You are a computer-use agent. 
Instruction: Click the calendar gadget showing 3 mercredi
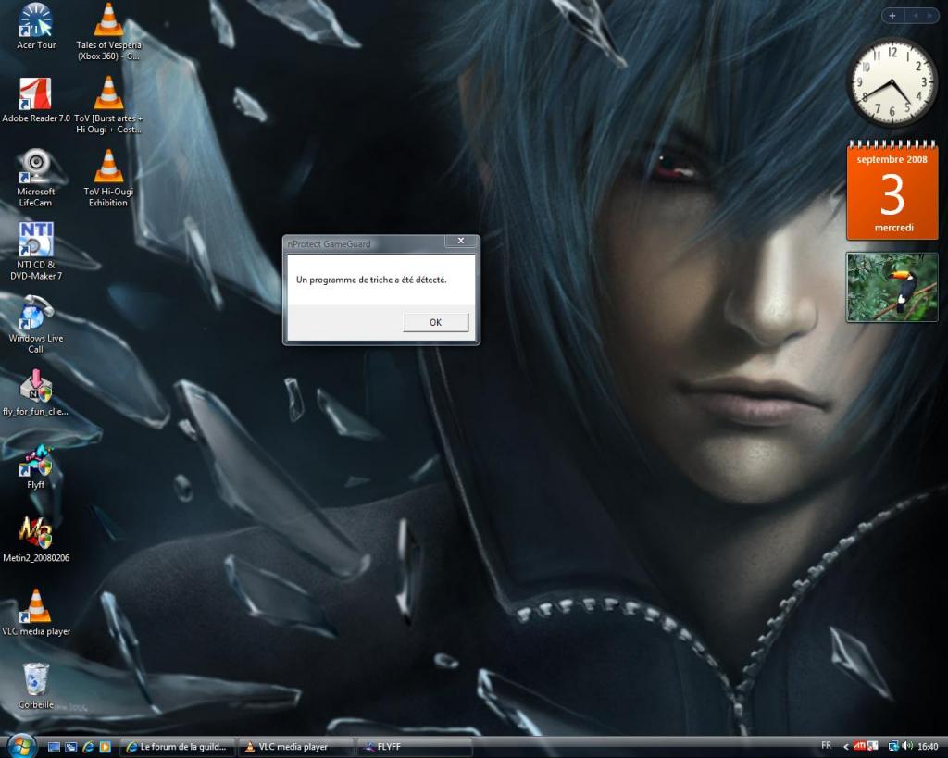pyautogui.click(x=892, y=190)
